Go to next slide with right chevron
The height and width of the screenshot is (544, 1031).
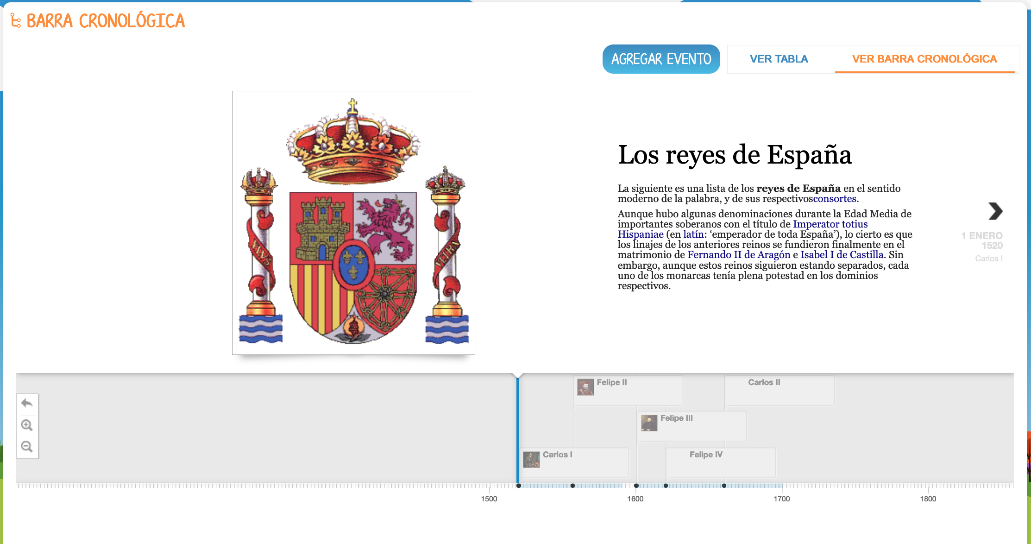tap(995, 211)
